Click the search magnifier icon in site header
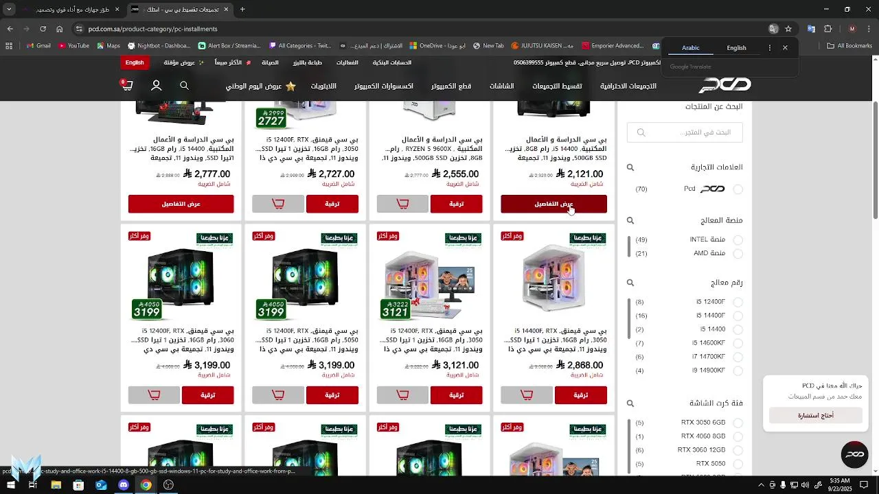Screen dimensions: 879x494 (184, 86)
